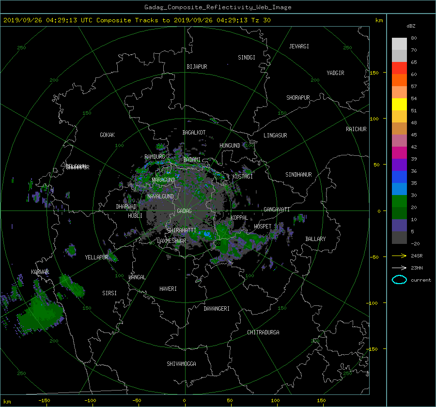Click the NAVALGUND city label
436x407 pixels.
pyautogui.click(x=160, y=196)
